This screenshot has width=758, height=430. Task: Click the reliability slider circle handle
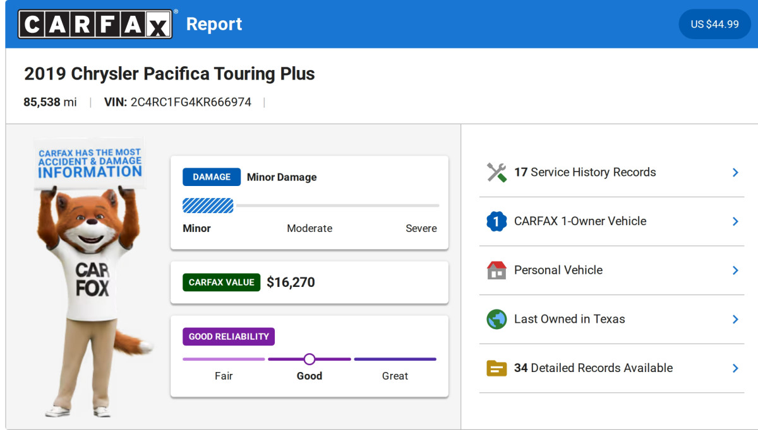[x=309, y=359]
